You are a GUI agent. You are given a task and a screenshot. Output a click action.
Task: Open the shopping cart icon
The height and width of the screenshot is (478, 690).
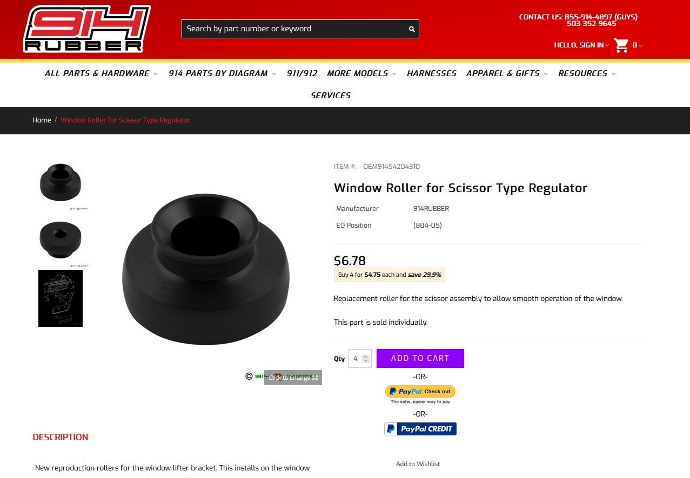[621, 45]
